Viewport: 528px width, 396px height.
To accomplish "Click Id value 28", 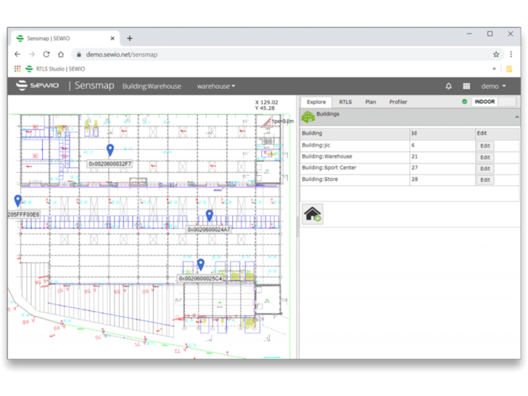I will coord(414,179).
